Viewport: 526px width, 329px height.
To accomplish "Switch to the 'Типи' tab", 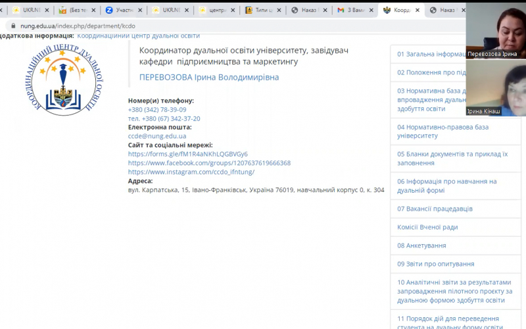I will (x=263, y=10).
